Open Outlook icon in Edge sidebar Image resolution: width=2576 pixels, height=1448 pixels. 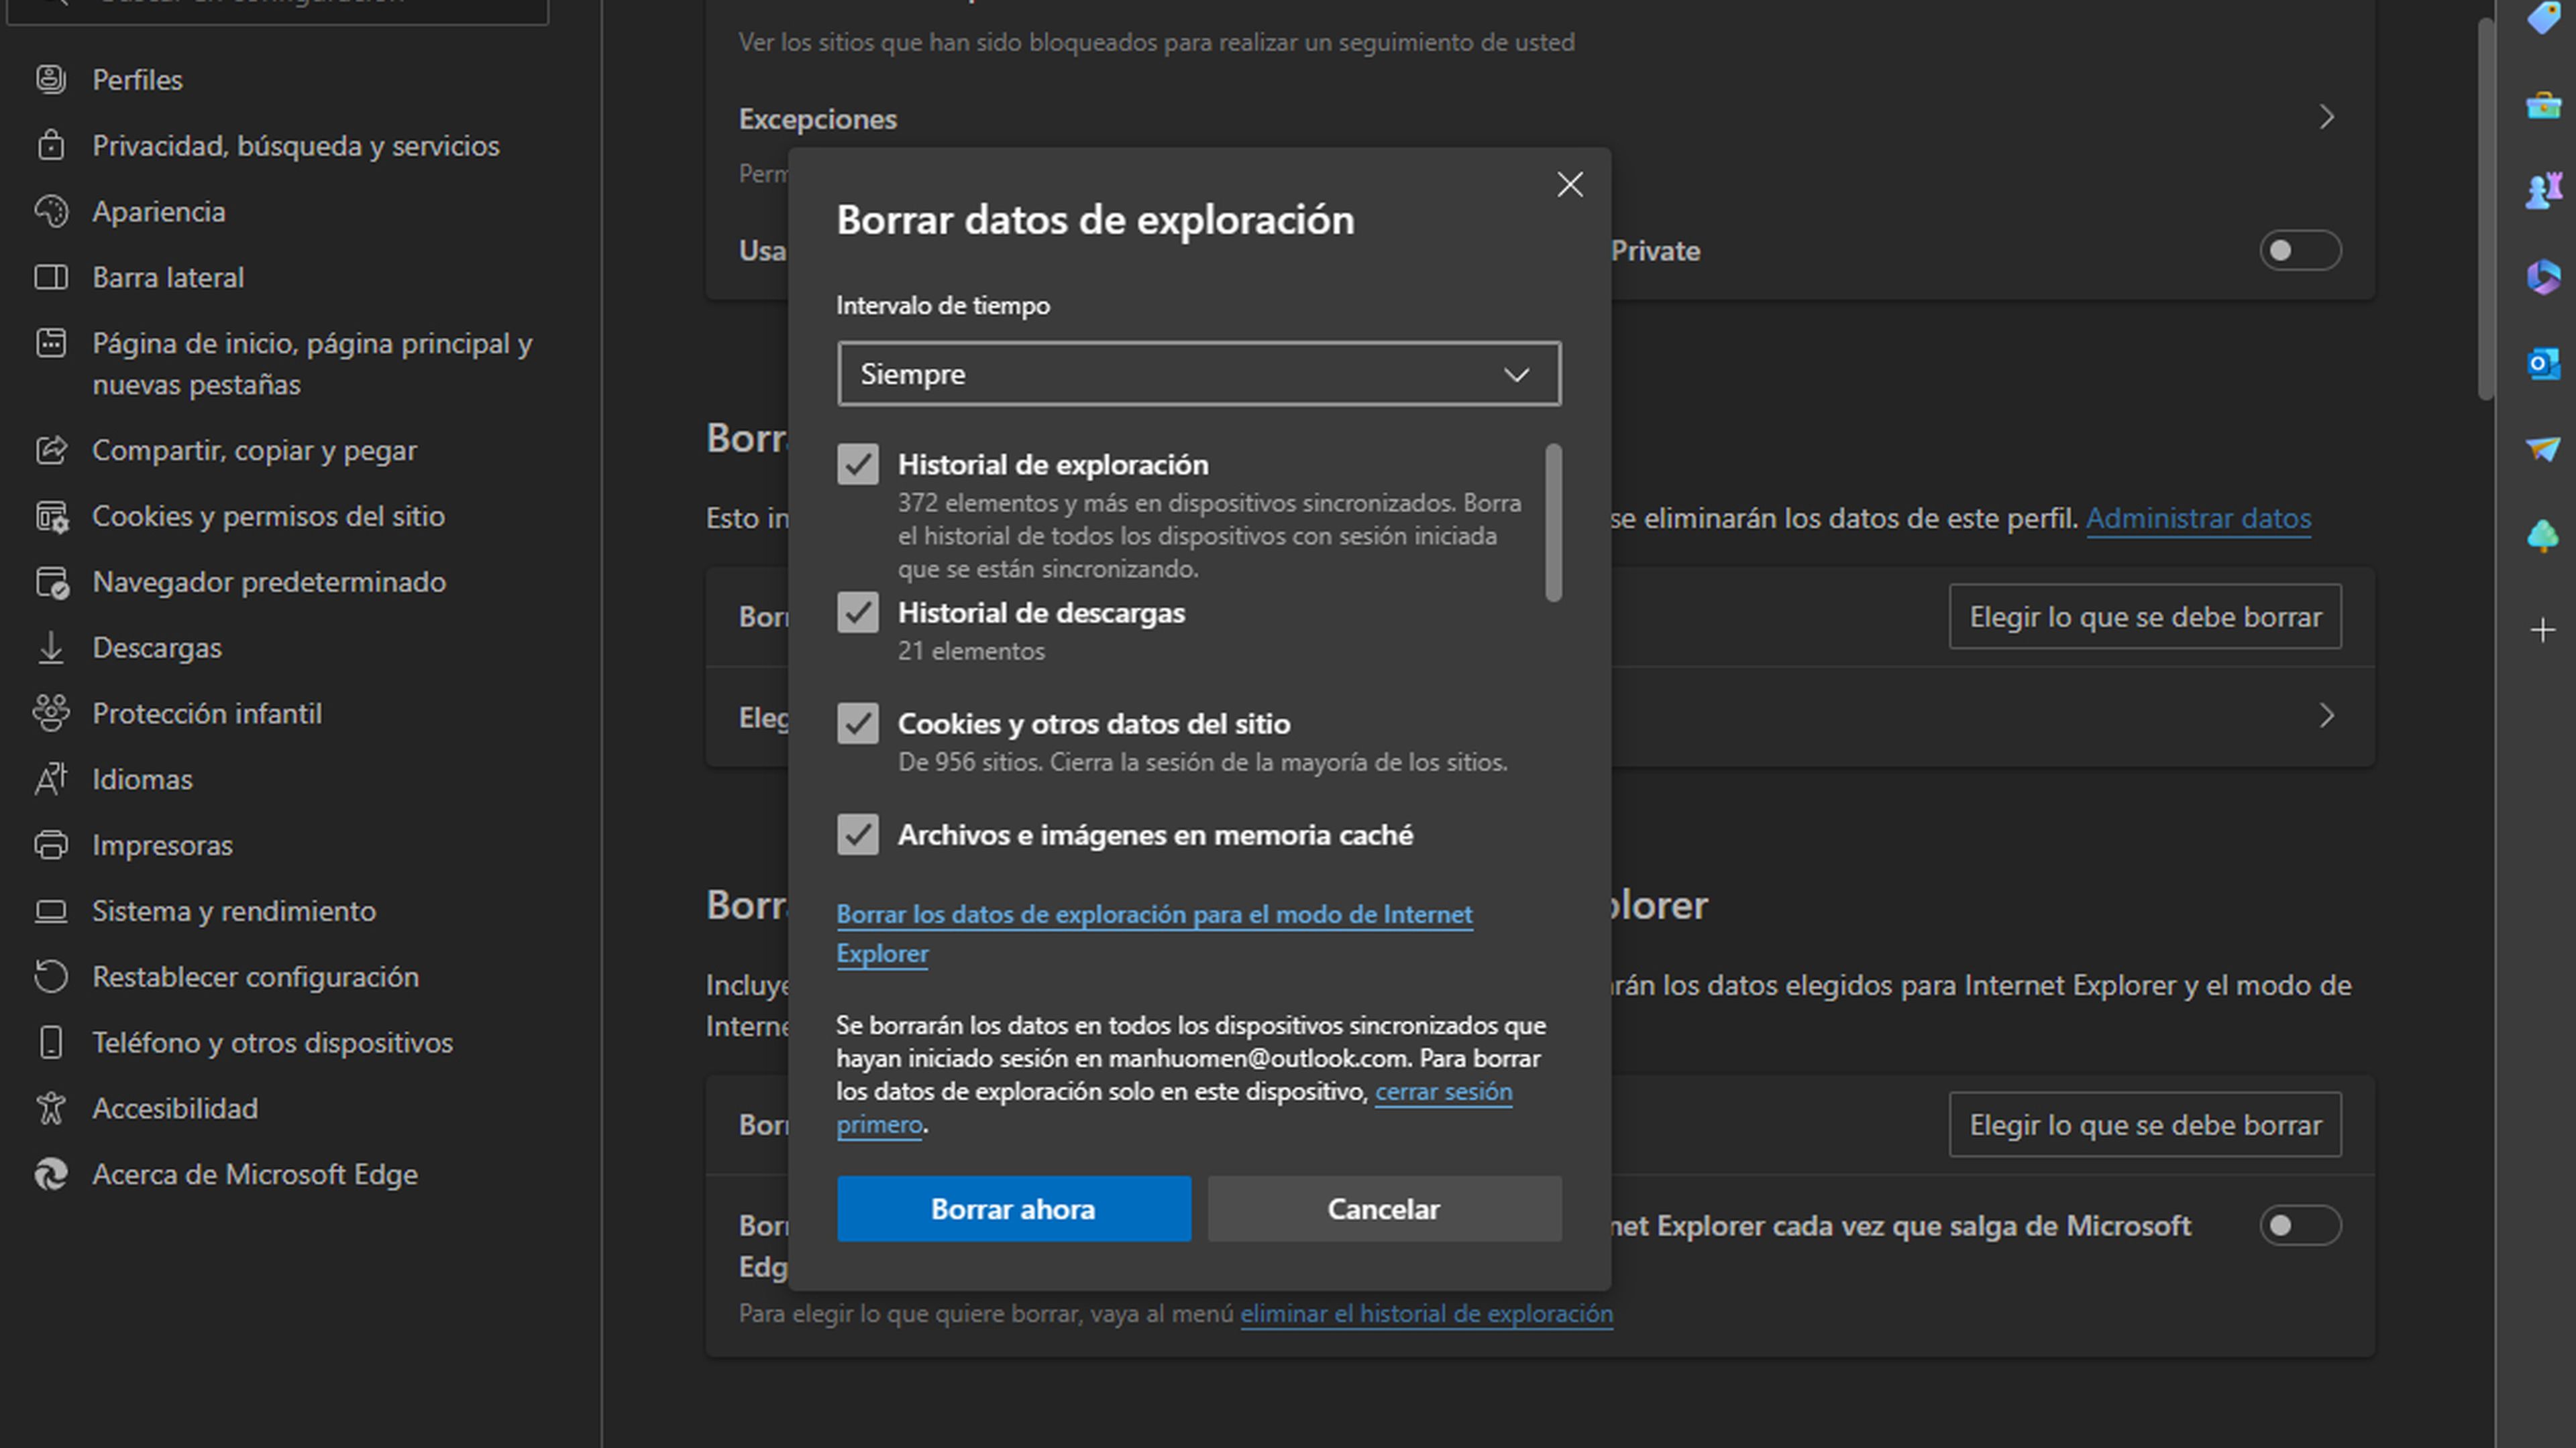click(x=2543, y=364)
